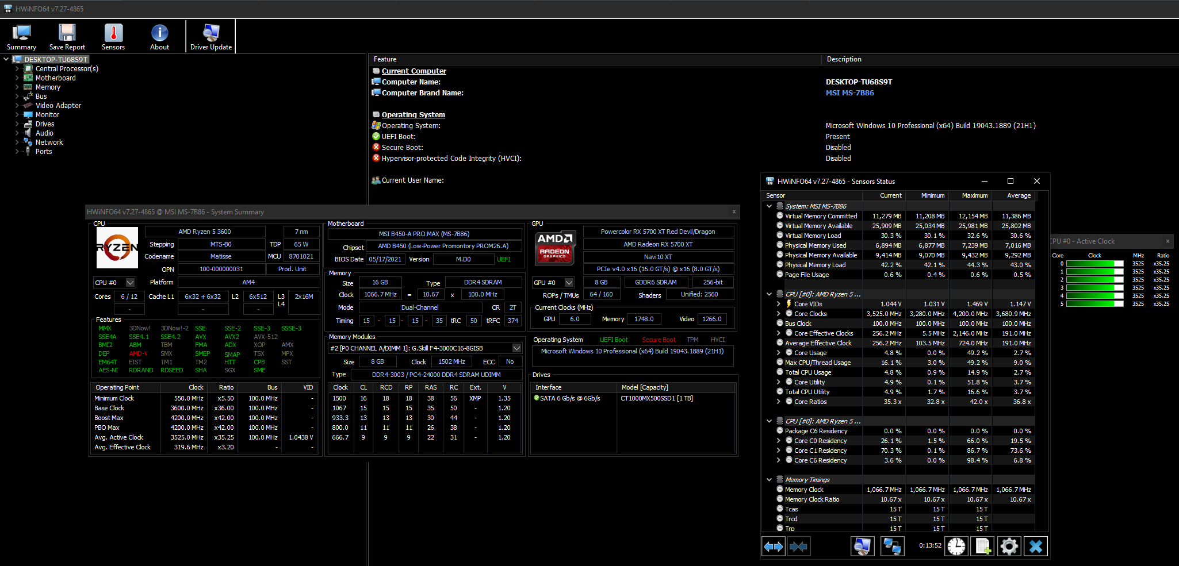The height and width of the screenshot is (566, 1179).
Task: Close the CPU #0 Active Clock panel
Action: 1167,241
